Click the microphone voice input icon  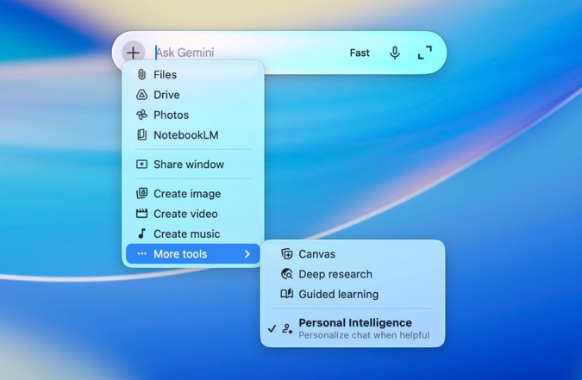click(394, 53)
